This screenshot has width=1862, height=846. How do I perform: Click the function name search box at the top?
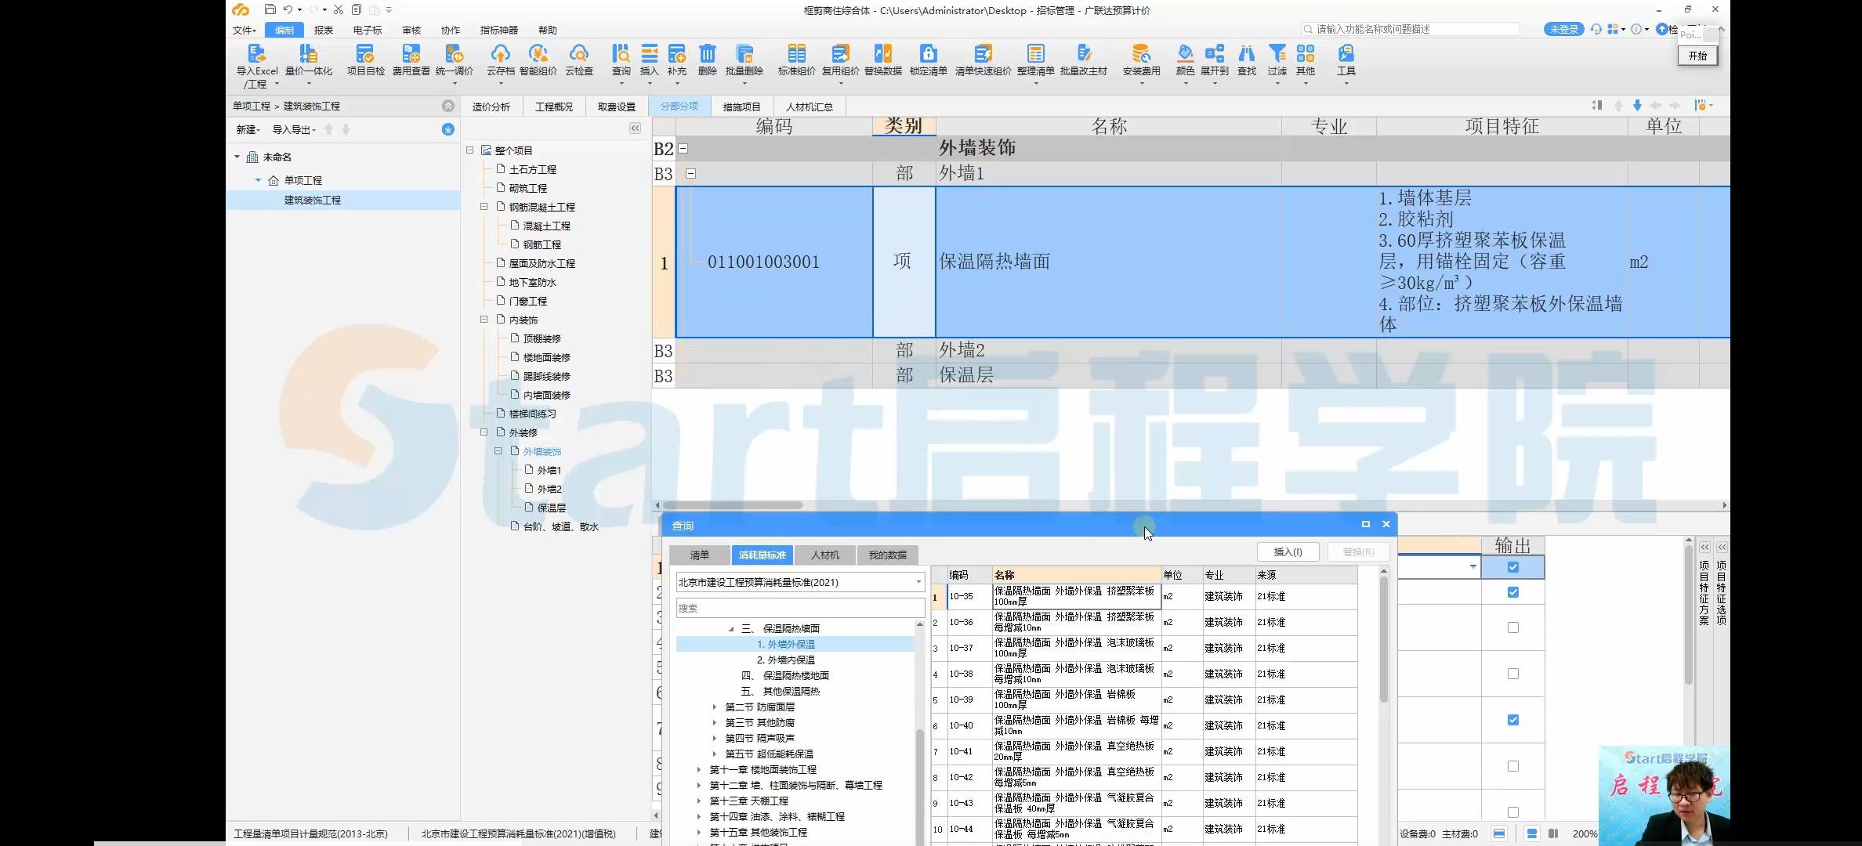click(1410, 29)
